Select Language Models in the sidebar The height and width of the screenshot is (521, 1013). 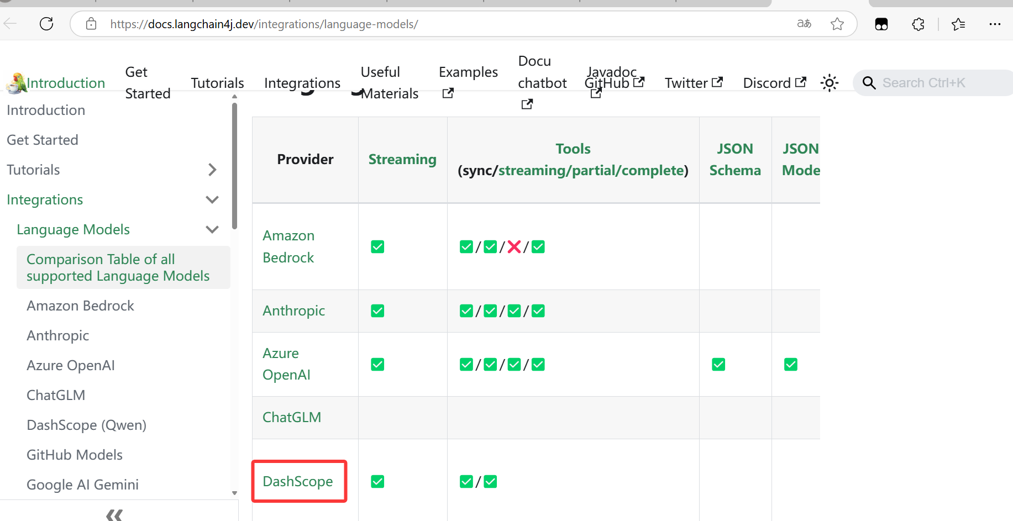[x=73, y=229]
